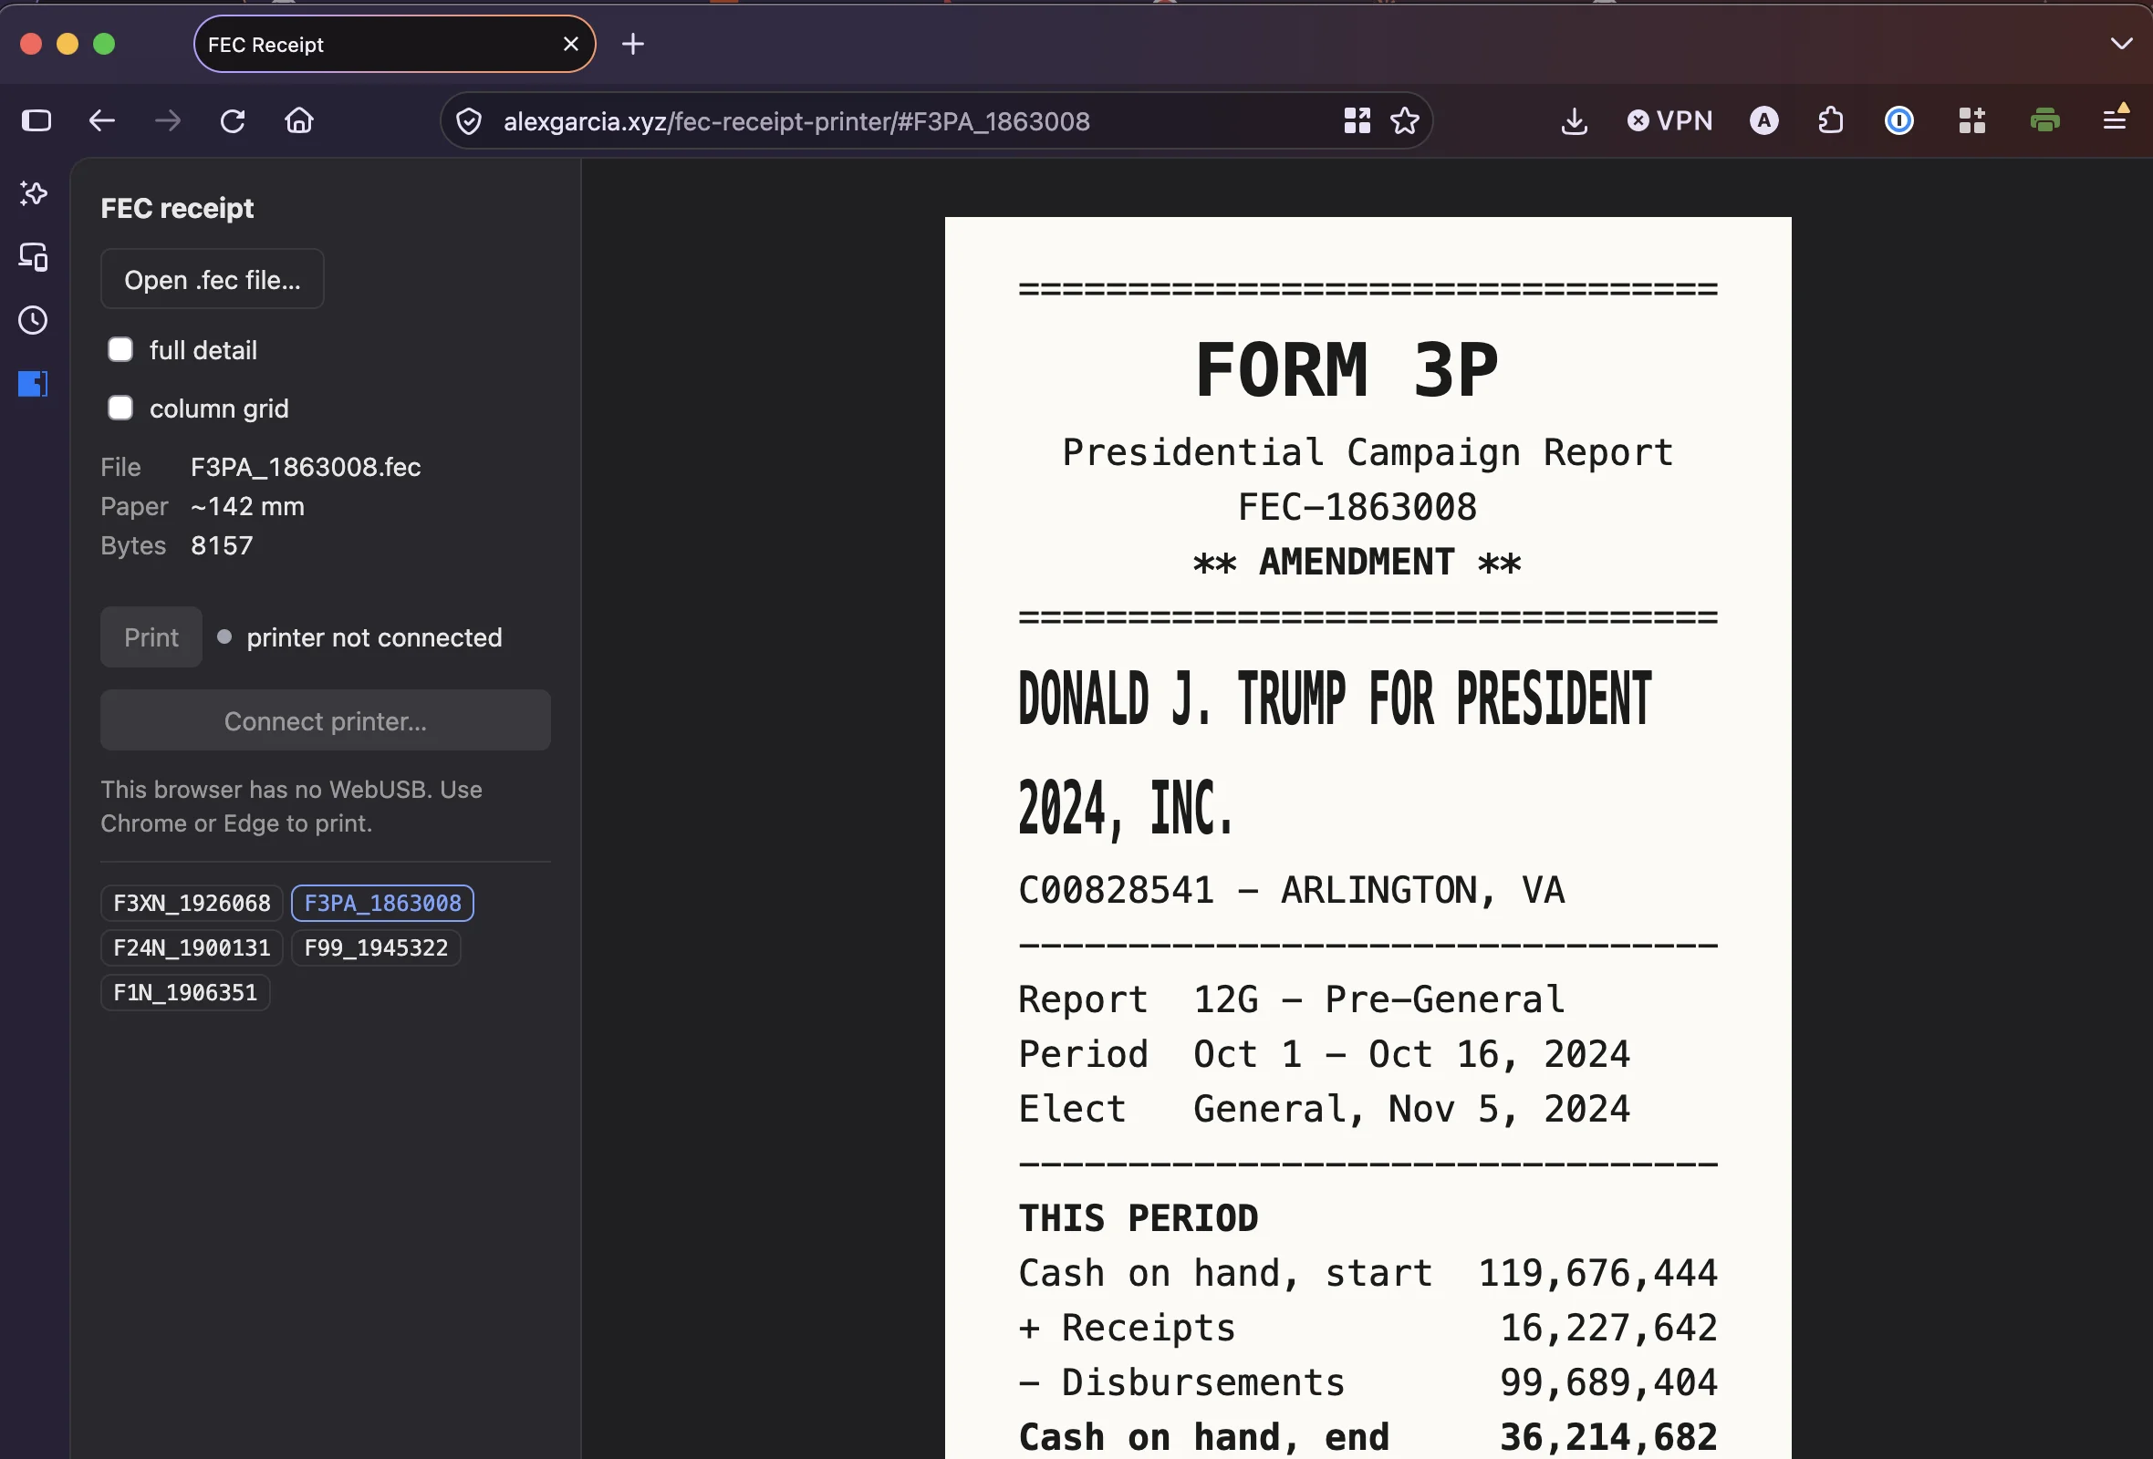Click the Print button

click(x=151, y=636)
